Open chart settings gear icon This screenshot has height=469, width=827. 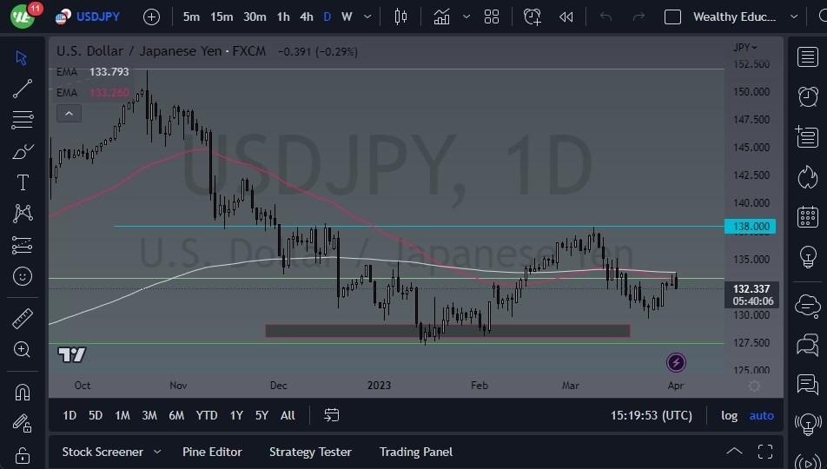coord(754,386)
